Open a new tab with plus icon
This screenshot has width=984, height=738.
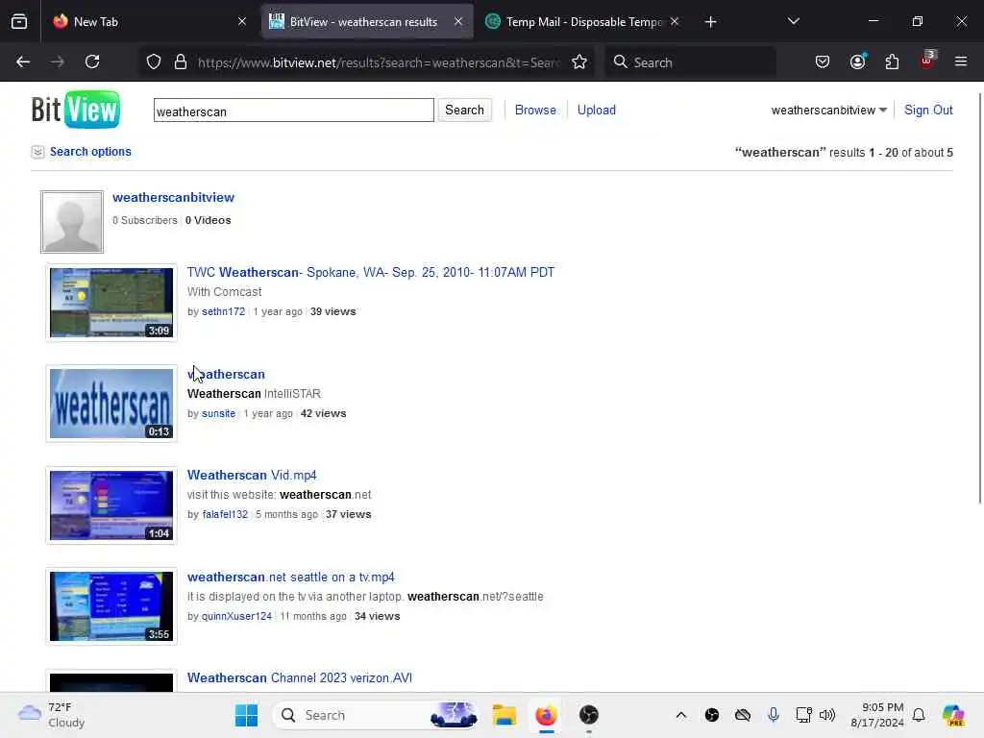pos(710,22)
